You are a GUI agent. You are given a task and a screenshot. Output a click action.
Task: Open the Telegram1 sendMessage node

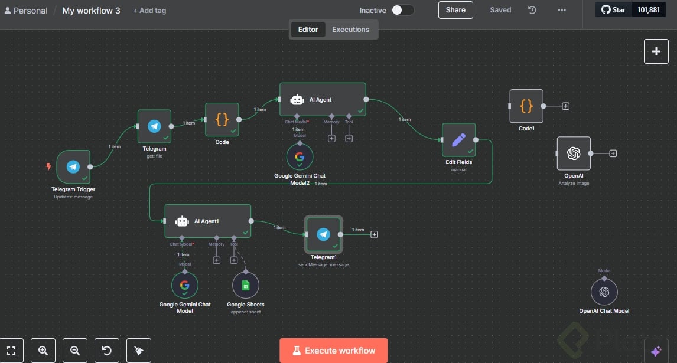tap(323, 234)
